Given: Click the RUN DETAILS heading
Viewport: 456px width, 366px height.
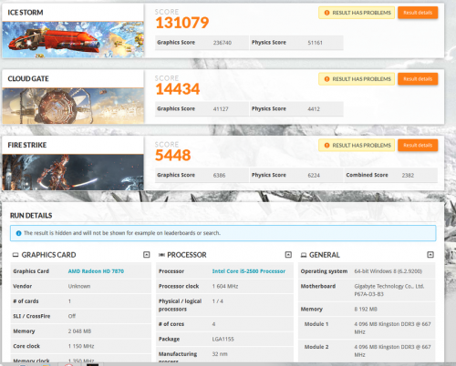Looking at the screenshot, I should click(31, 216).
